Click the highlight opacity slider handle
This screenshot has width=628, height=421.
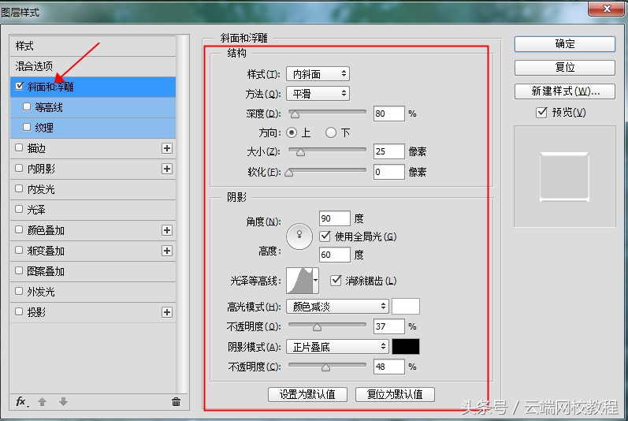[x=318, y=327]
